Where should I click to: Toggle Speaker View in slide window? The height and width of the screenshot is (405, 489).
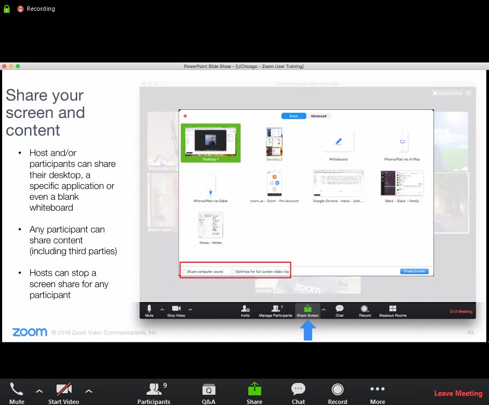coord(448,93)
